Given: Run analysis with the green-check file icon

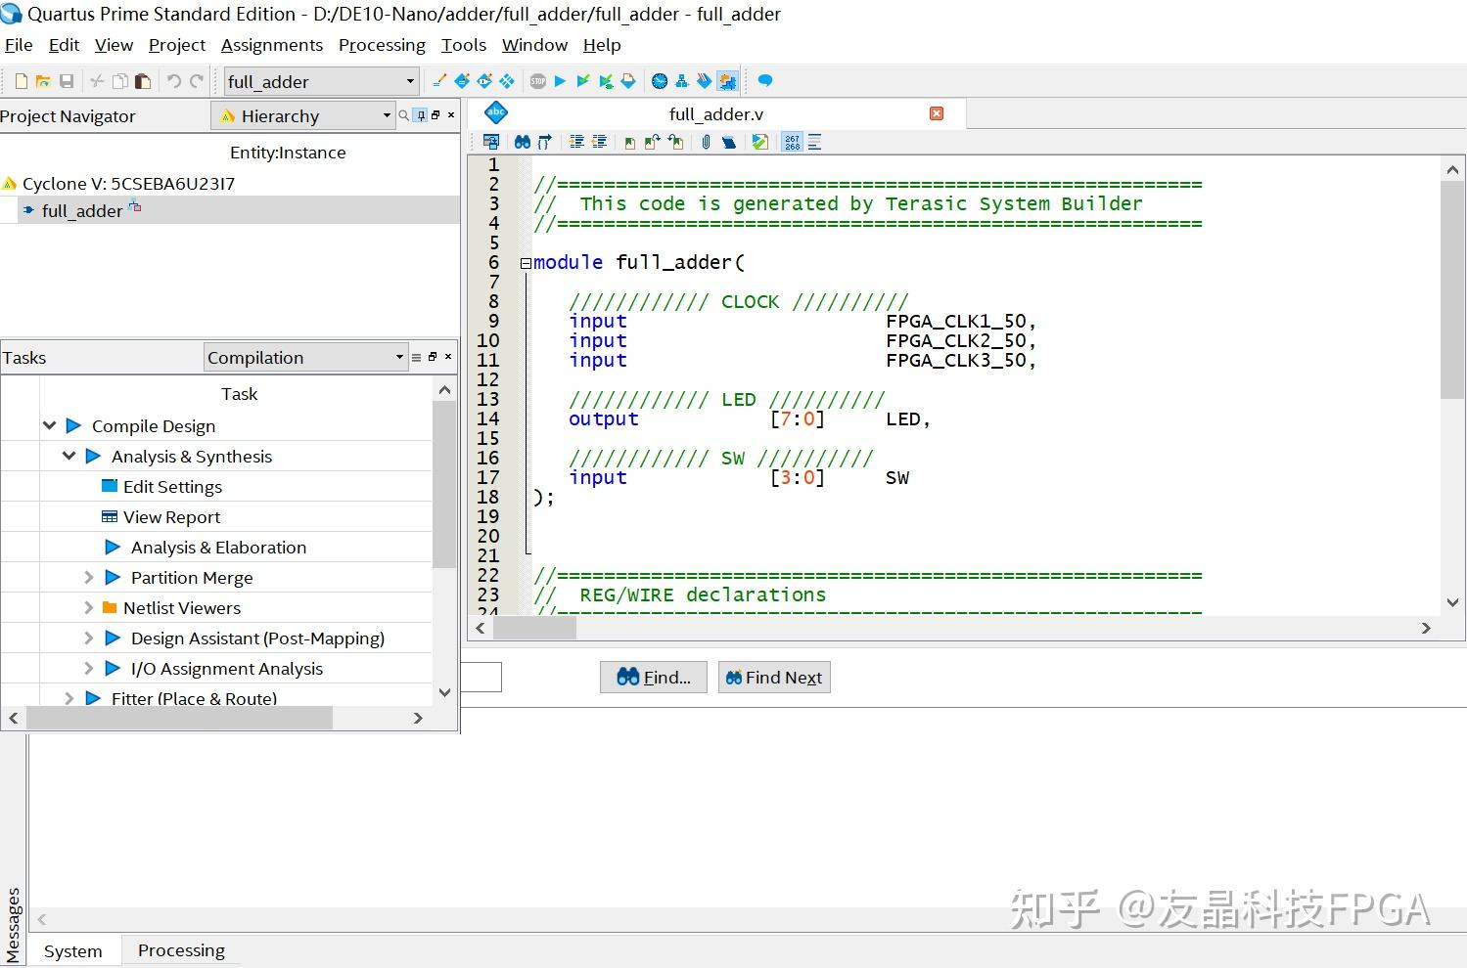Looking at the screenshot, I should tap(760, 142).
